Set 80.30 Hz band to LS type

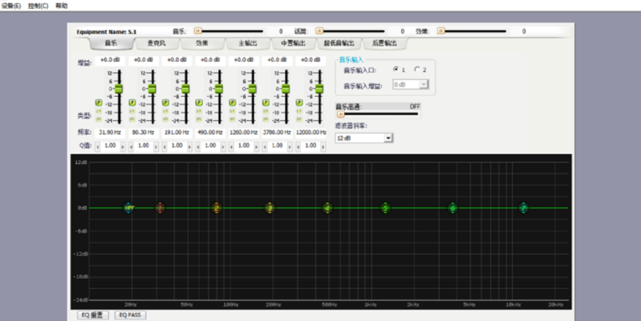point(132,111)
